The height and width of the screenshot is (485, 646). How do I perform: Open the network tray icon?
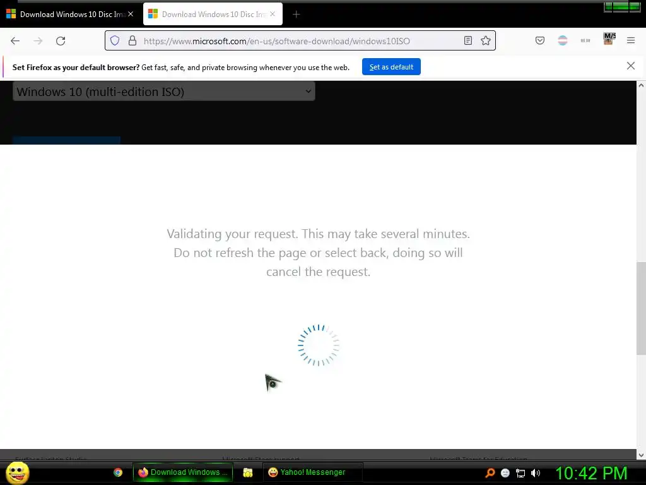pos(520,473)
